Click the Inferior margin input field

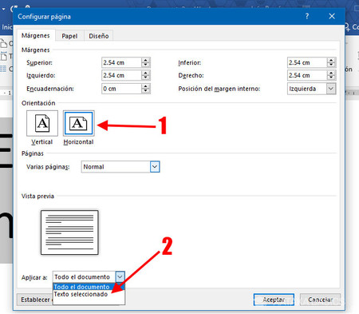click(x=307, y=62)
